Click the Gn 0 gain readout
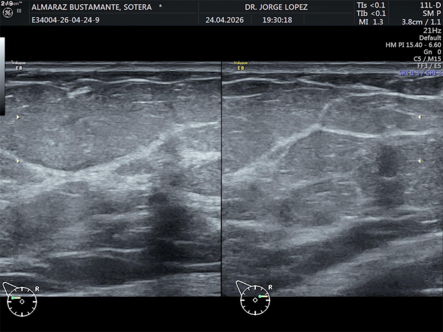The width and height of the screenshot is (443, 332). [432, 52]
